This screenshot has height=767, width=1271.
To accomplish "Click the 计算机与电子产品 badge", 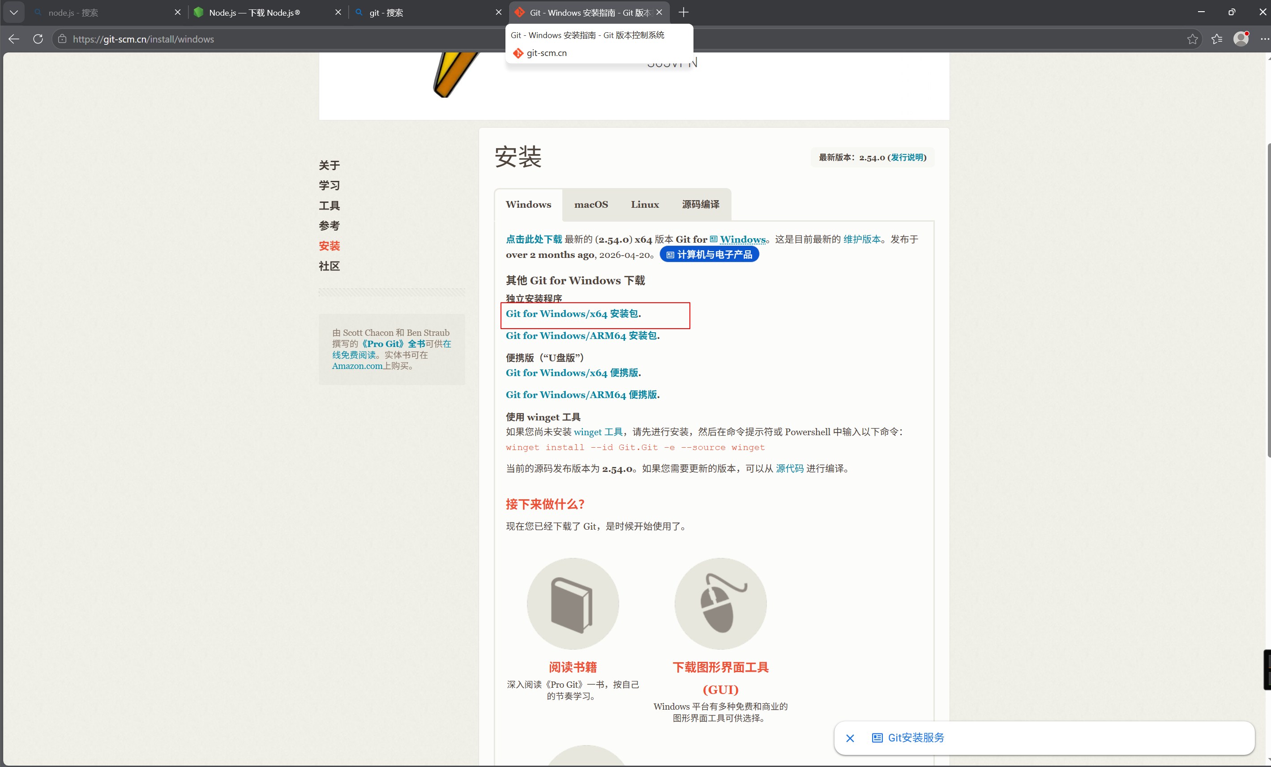I will (709, 255).
